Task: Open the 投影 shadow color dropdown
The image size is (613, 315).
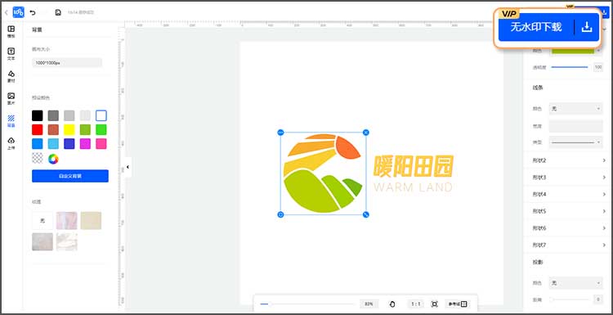Action: coord(575,283)
